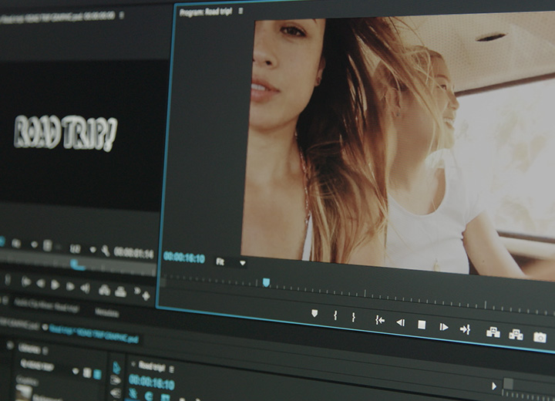Click the Source monitor button editor plus icon
The image size is (555, 401).
(146, 295)
